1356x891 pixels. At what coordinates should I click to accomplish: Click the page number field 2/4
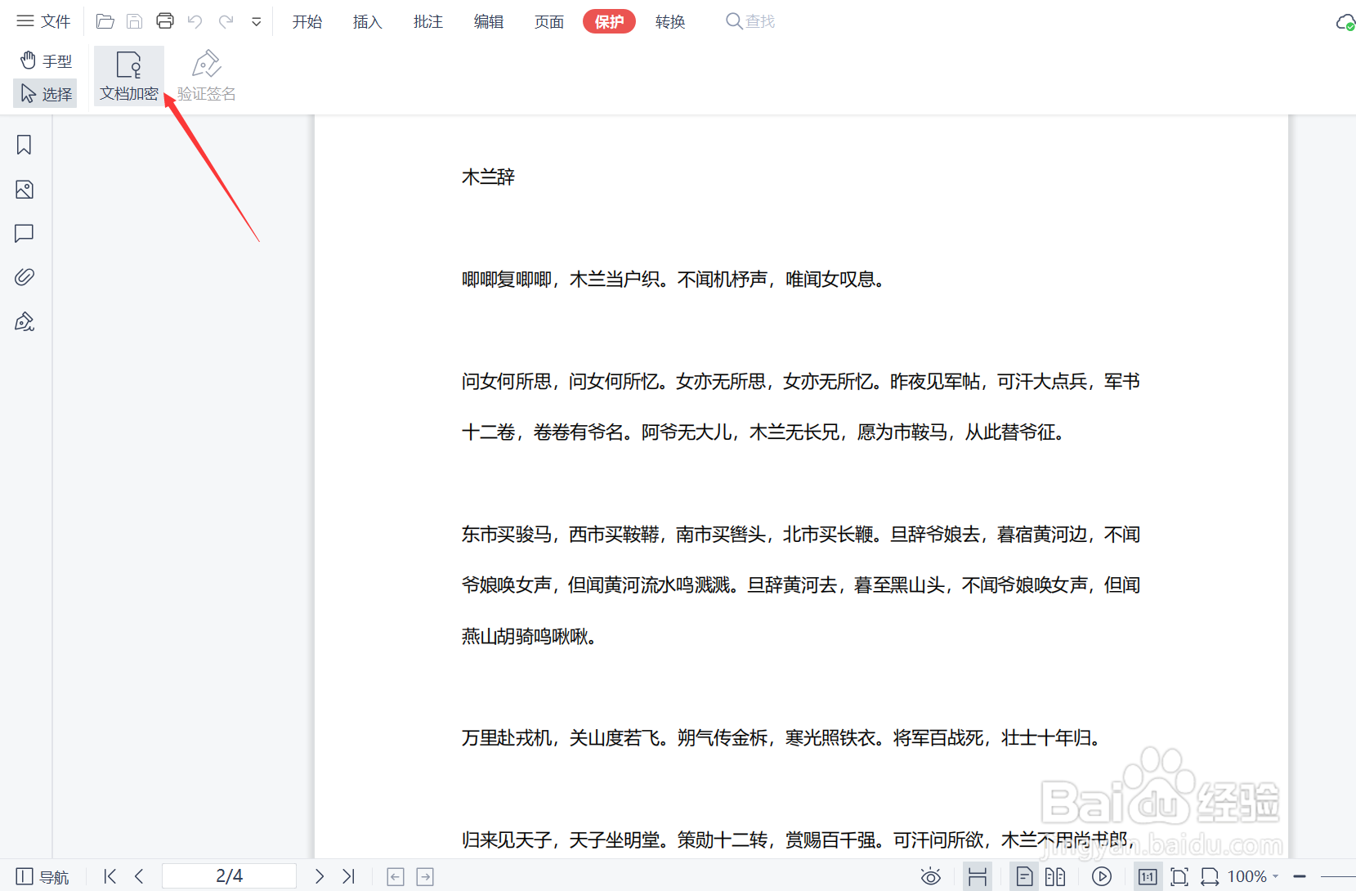[x=229, y=876]
